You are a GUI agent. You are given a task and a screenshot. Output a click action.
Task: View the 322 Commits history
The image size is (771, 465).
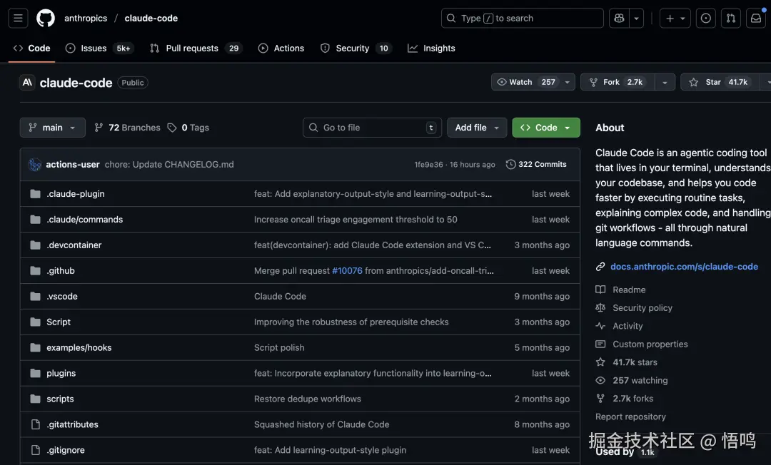(x=536, y=165)
